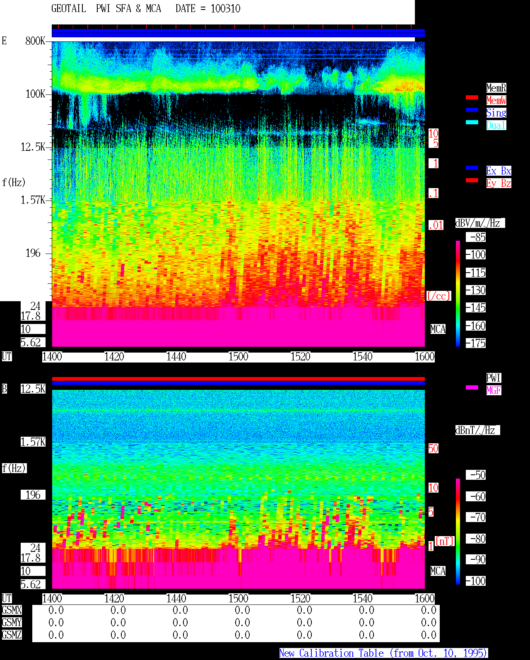Screen dimensions: 530x660
Task: Click 1520 on the lower panel time axis
Action: tap(300, 599)
